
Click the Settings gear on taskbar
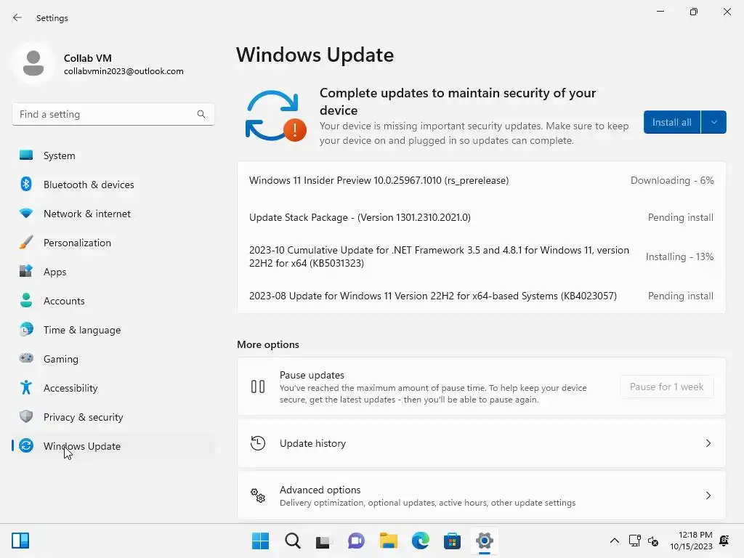(x=485, y=541)
